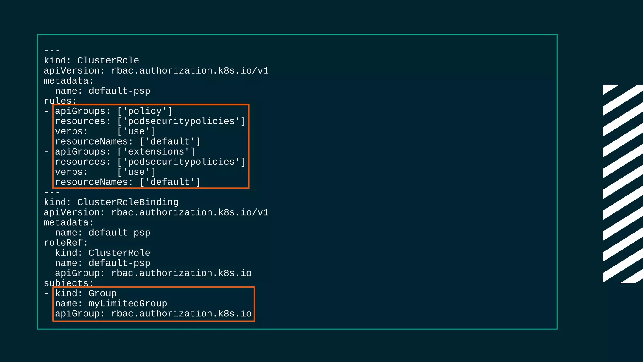643x362 pixels.
Task: Click the resources line under apiGroups extensions
Action: click(x=150, y=162)
